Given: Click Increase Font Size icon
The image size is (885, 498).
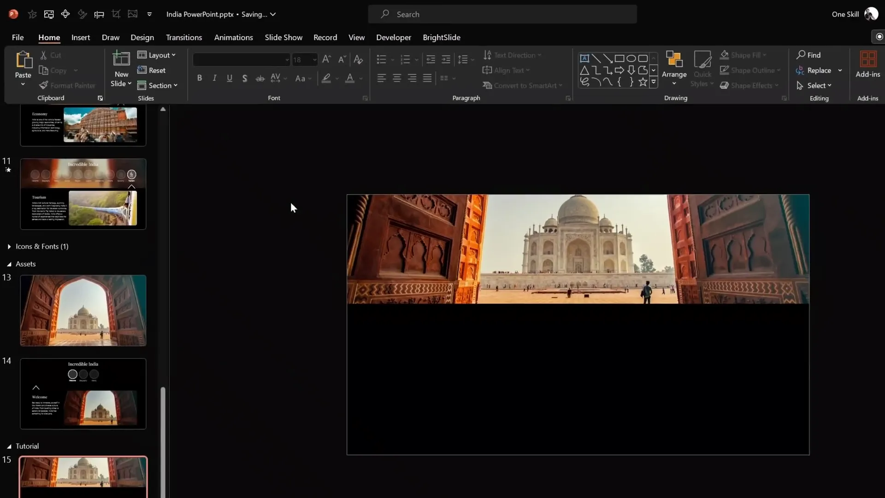Looking at the screenshot, I should tap(326, 59).
